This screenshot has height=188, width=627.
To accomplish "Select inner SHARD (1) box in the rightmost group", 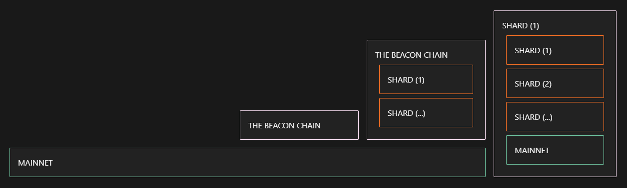I will pos(555,50).
